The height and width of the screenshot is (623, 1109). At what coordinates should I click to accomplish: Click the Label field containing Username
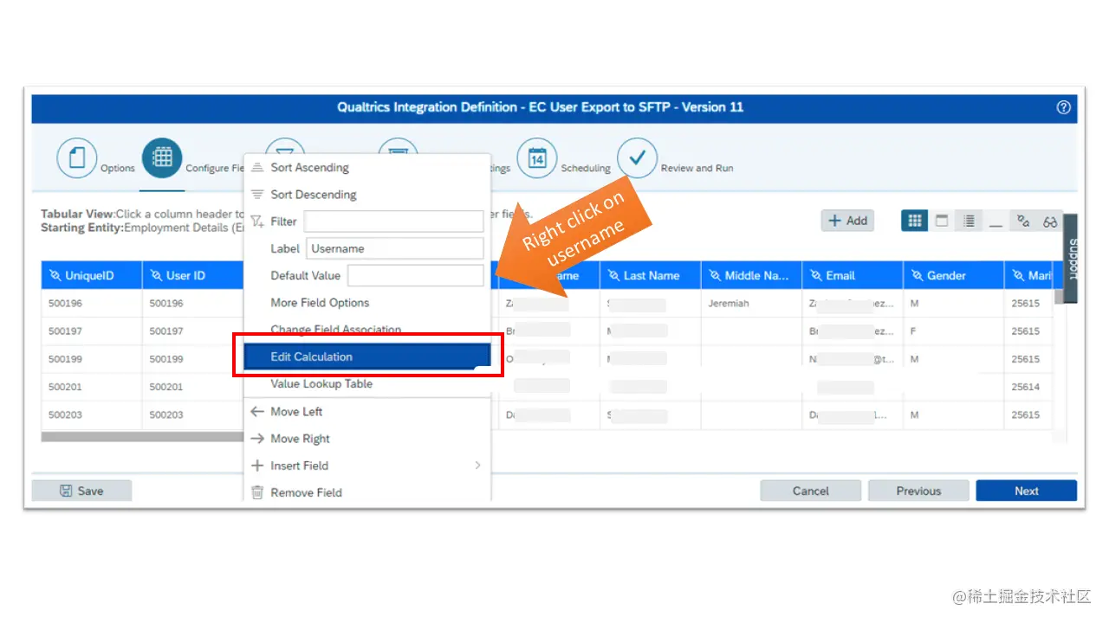394,248
